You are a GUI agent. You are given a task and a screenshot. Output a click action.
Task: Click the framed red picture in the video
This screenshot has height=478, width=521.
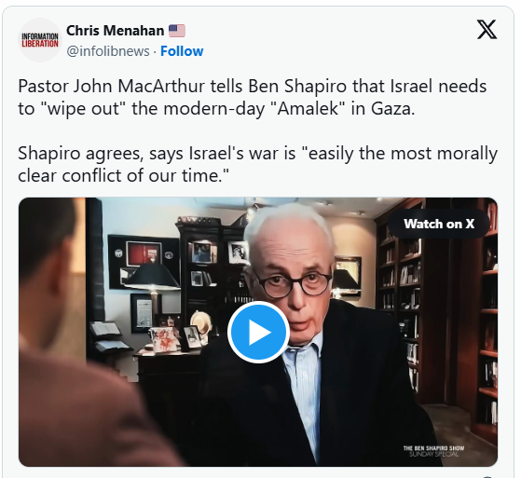click(144, 253)
